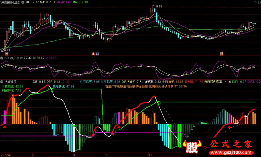The height and width of the screenshot is (157, 261).
Task: Open the 拐点波段 indicator dropdown arrow
Action: pyautogui.click(x=2, y=82)
